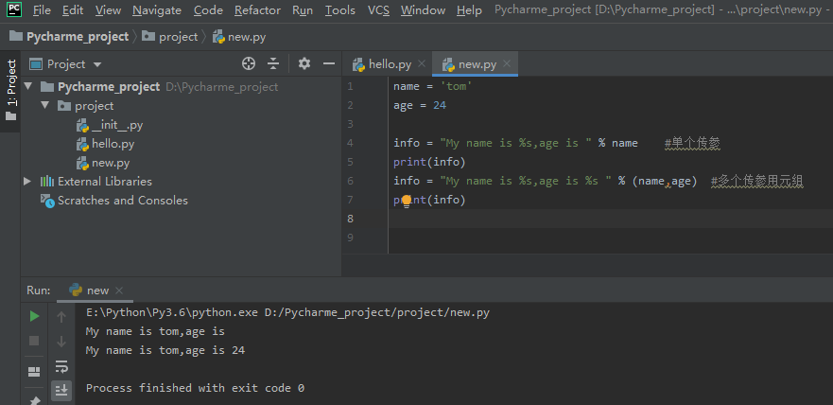
Task: Open the View menu
Action: click(108, 10)
